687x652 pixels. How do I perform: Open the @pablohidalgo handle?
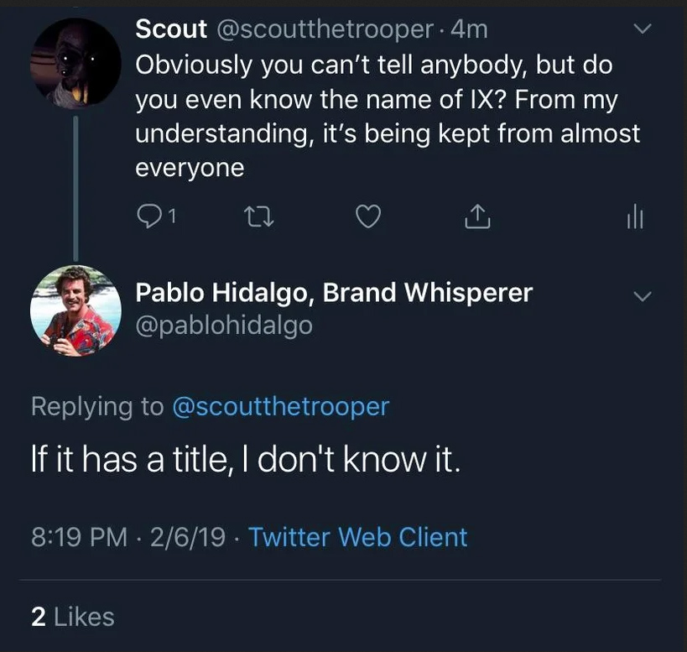coord(224,324)
